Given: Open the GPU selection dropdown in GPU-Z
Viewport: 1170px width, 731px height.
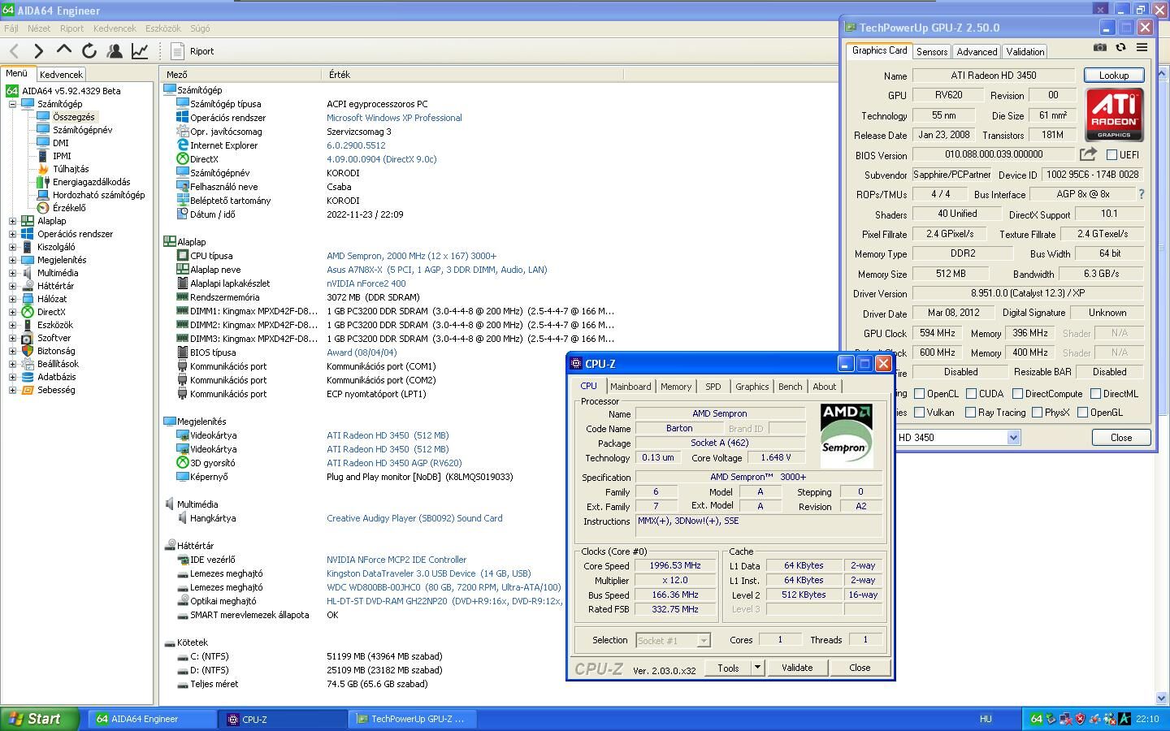Looking at the screenshot, I should click(1013, 438).
